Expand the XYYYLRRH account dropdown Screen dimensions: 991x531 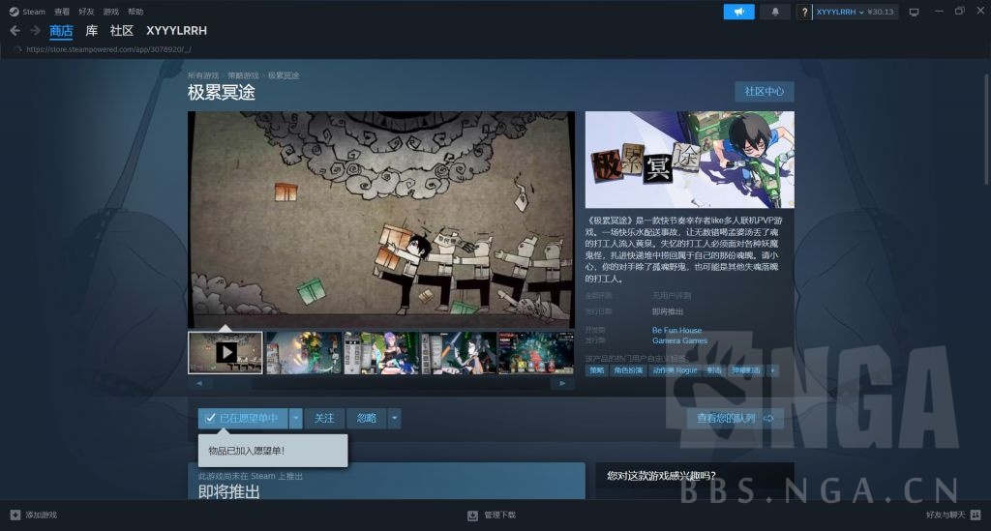pos(840,12)
